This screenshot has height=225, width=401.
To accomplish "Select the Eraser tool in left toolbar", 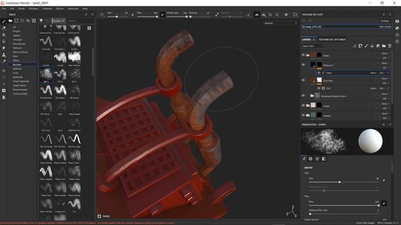I will click(4, 28).
